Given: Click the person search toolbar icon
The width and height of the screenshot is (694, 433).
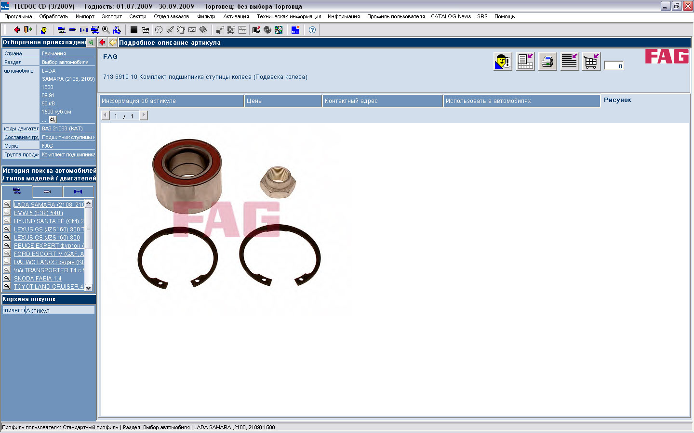Looking at the screenshot, I should pyautogui.click(x=117, y=30).
